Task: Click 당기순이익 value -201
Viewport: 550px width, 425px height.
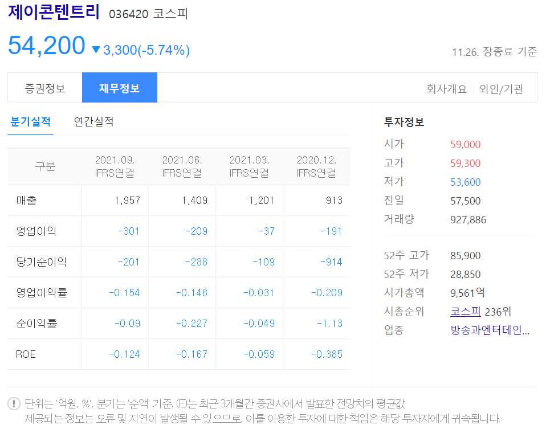Action: (129, 262)
